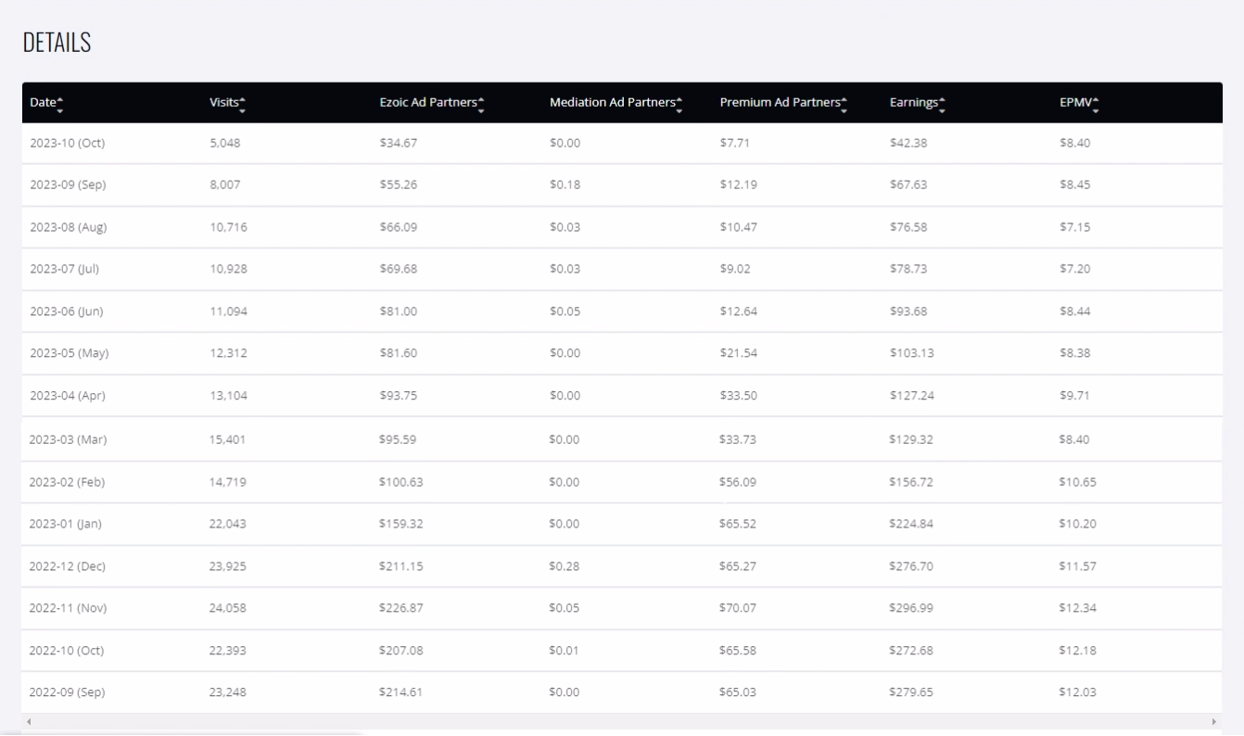Image resolution: width=1244 pixels, height=736 pixels.
Task: Select the 2023-07 (Jul) date cell
Action: point(65,269)
